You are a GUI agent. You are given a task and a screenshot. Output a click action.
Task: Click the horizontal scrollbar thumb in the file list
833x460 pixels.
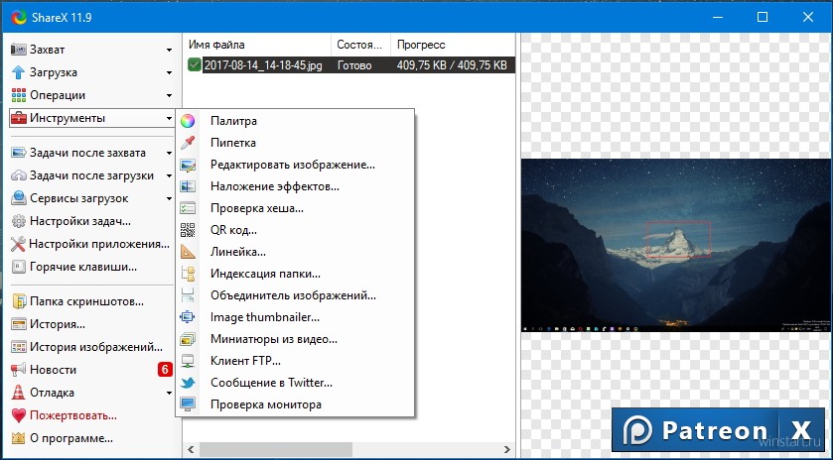pos(276,449)
